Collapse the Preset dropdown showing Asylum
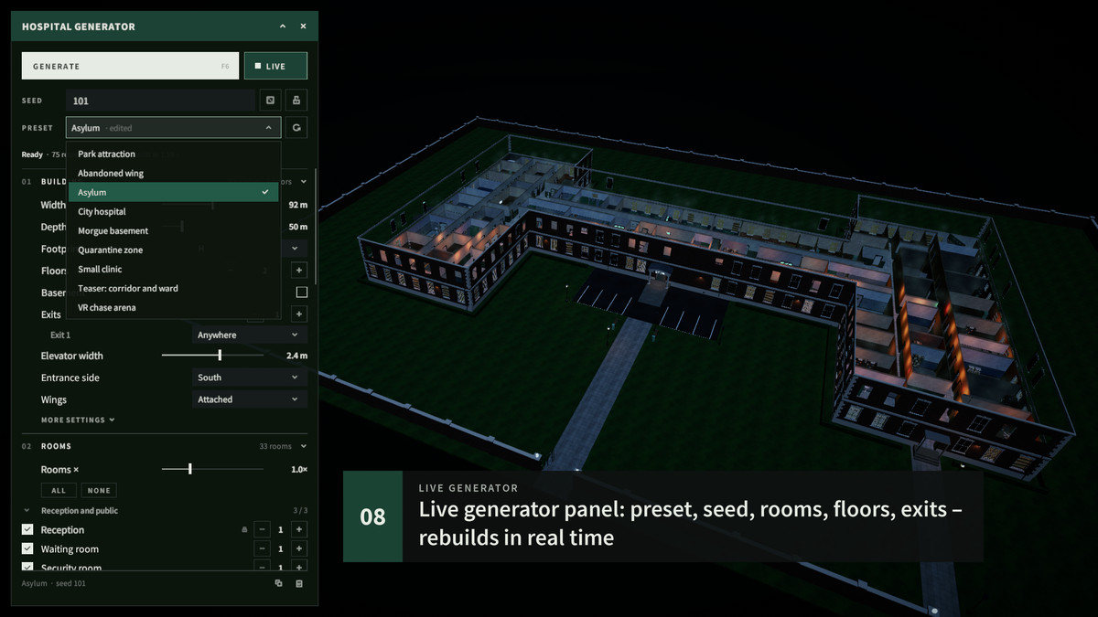 [x=173, y=128]
